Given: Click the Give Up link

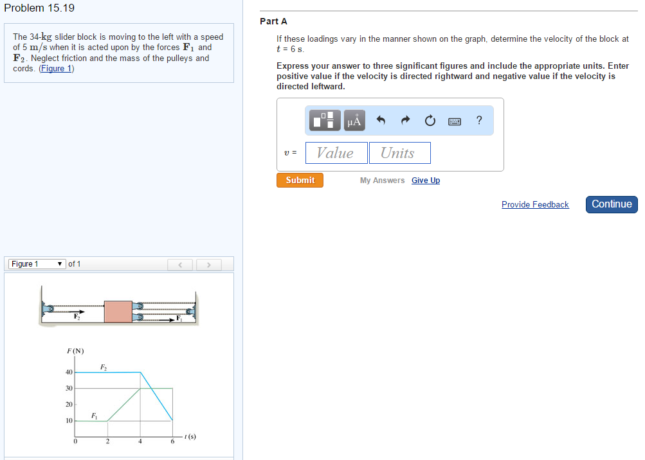Looking at the screenshot, I should point(425,181).
